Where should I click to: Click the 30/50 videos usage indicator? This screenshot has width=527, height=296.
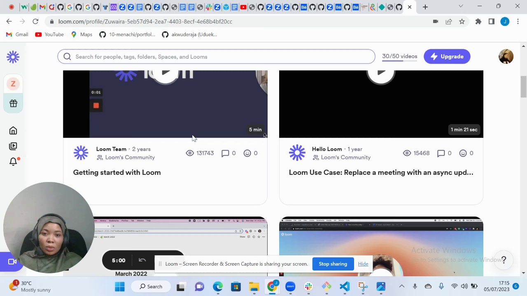point(400,57)
